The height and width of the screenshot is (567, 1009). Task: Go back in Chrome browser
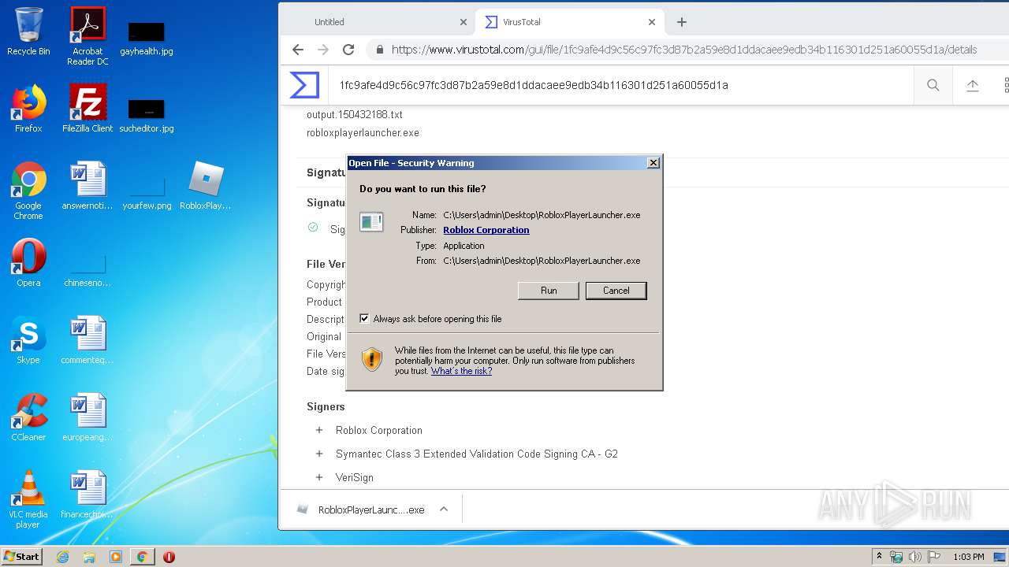(x=298, y=50)
